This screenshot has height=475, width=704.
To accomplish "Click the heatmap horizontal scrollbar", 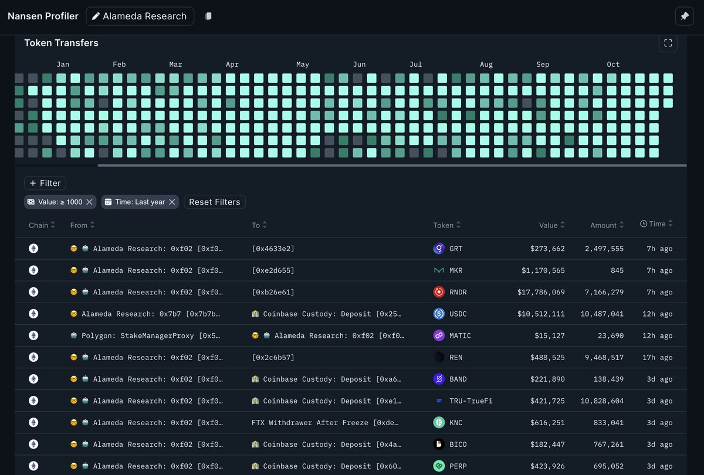I will [x=391, y=165].
